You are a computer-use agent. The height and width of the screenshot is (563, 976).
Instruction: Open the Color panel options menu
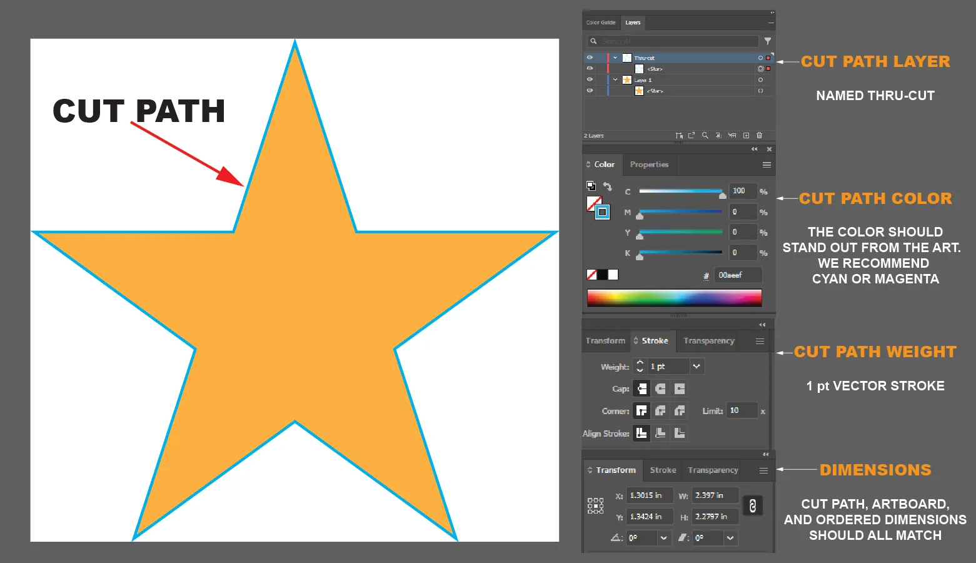767,165
